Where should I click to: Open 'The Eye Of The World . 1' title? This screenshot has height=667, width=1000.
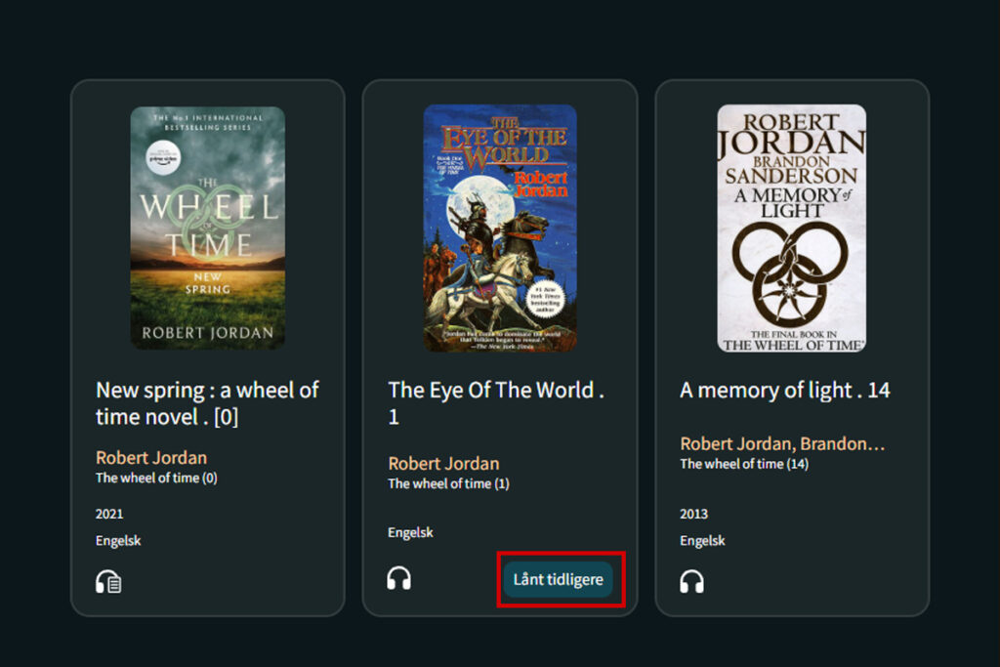click(496, 402)
